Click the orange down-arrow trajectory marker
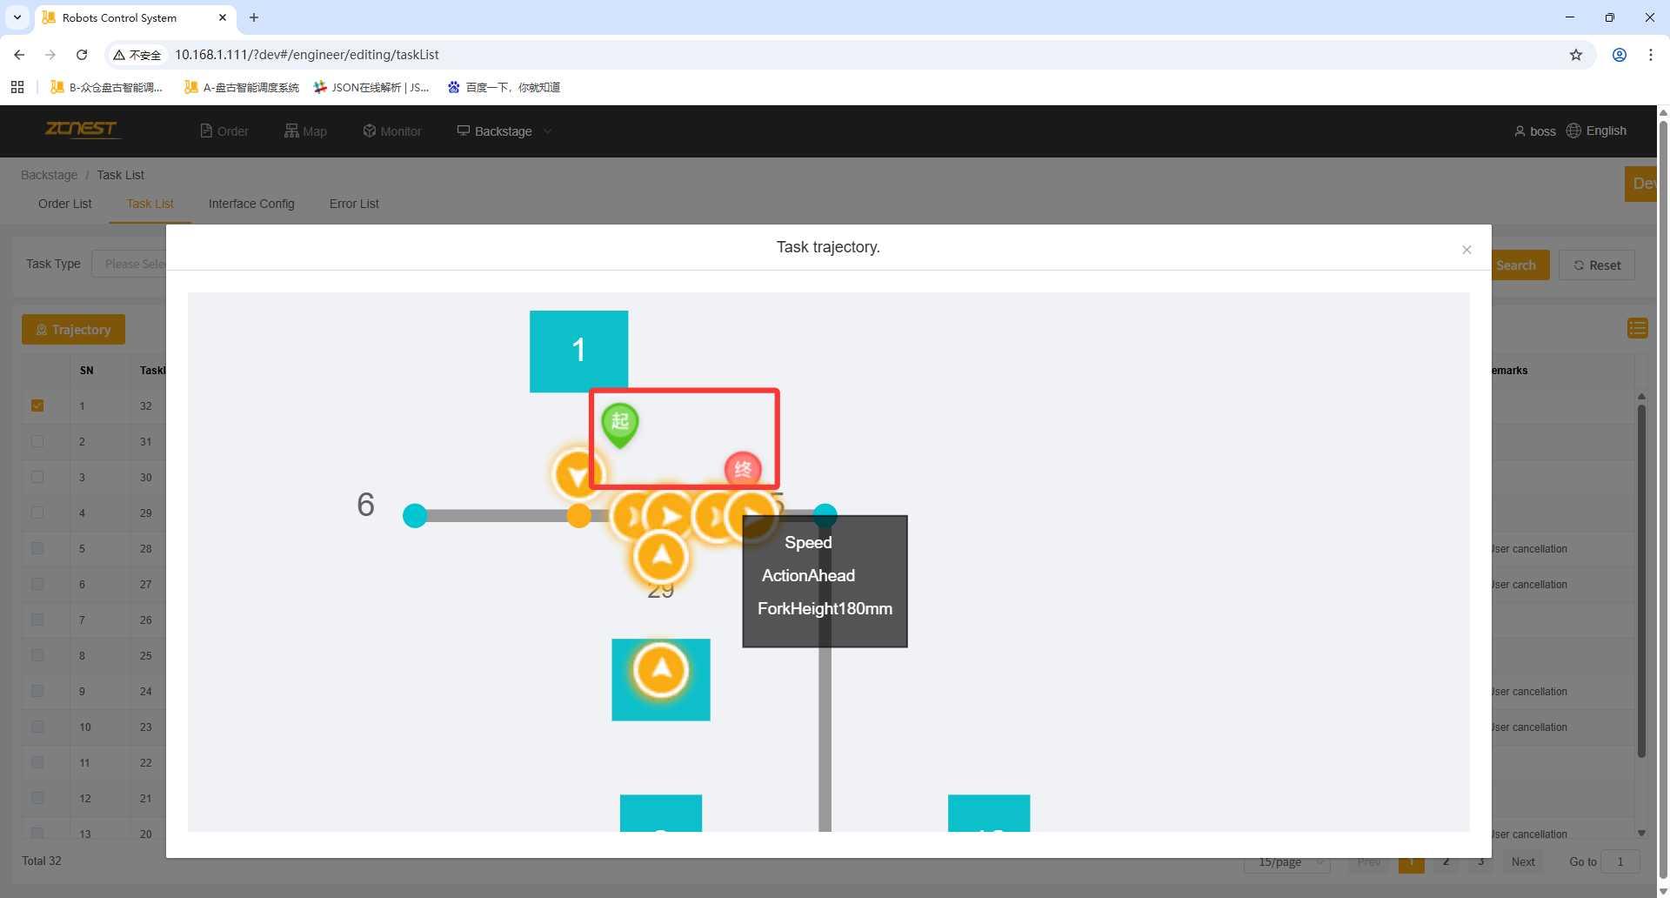The width and height of the screenshot is (1670, 898). [576, 475]
